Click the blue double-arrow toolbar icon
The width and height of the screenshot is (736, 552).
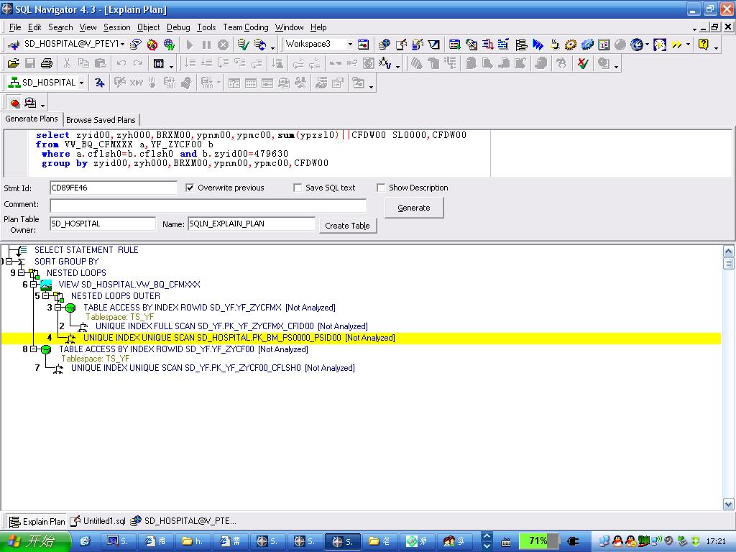point(538,45)
